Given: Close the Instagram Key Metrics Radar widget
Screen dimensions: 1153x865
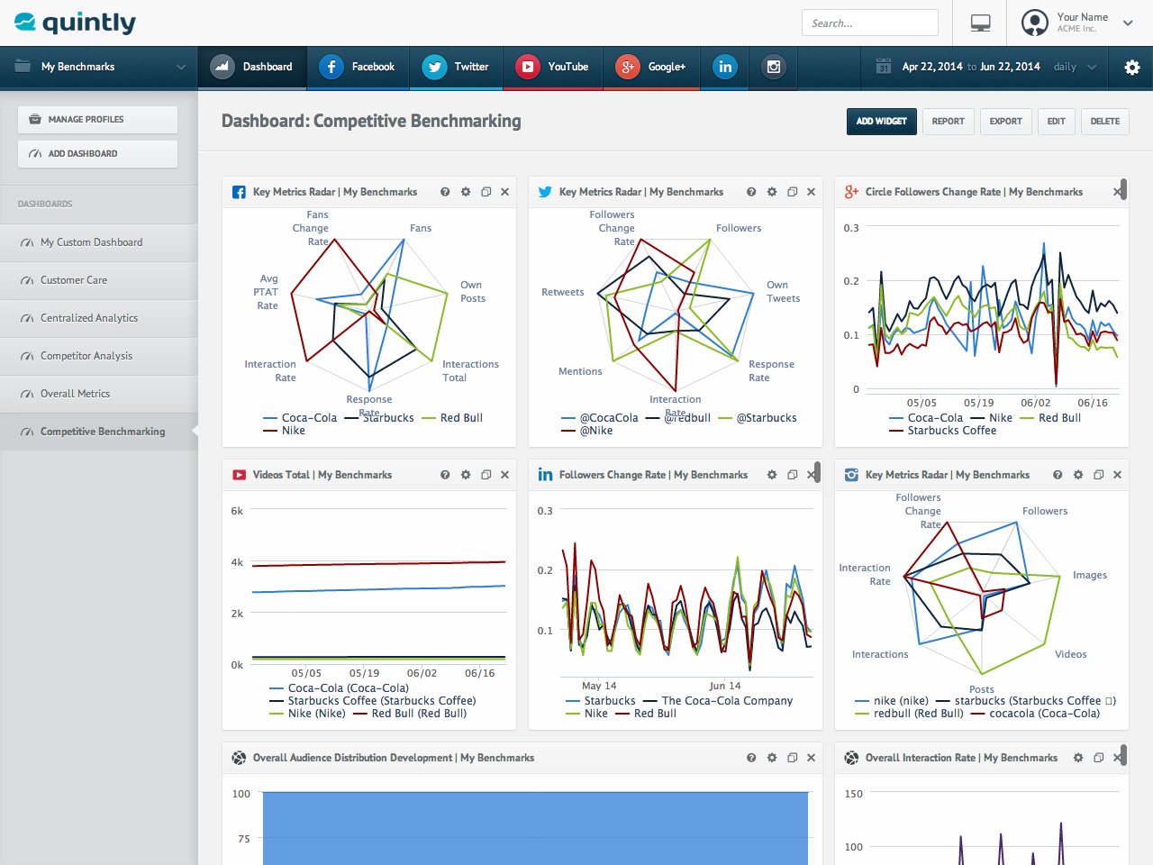Looking at the screenshot, I should click(x=1118, y=475).
